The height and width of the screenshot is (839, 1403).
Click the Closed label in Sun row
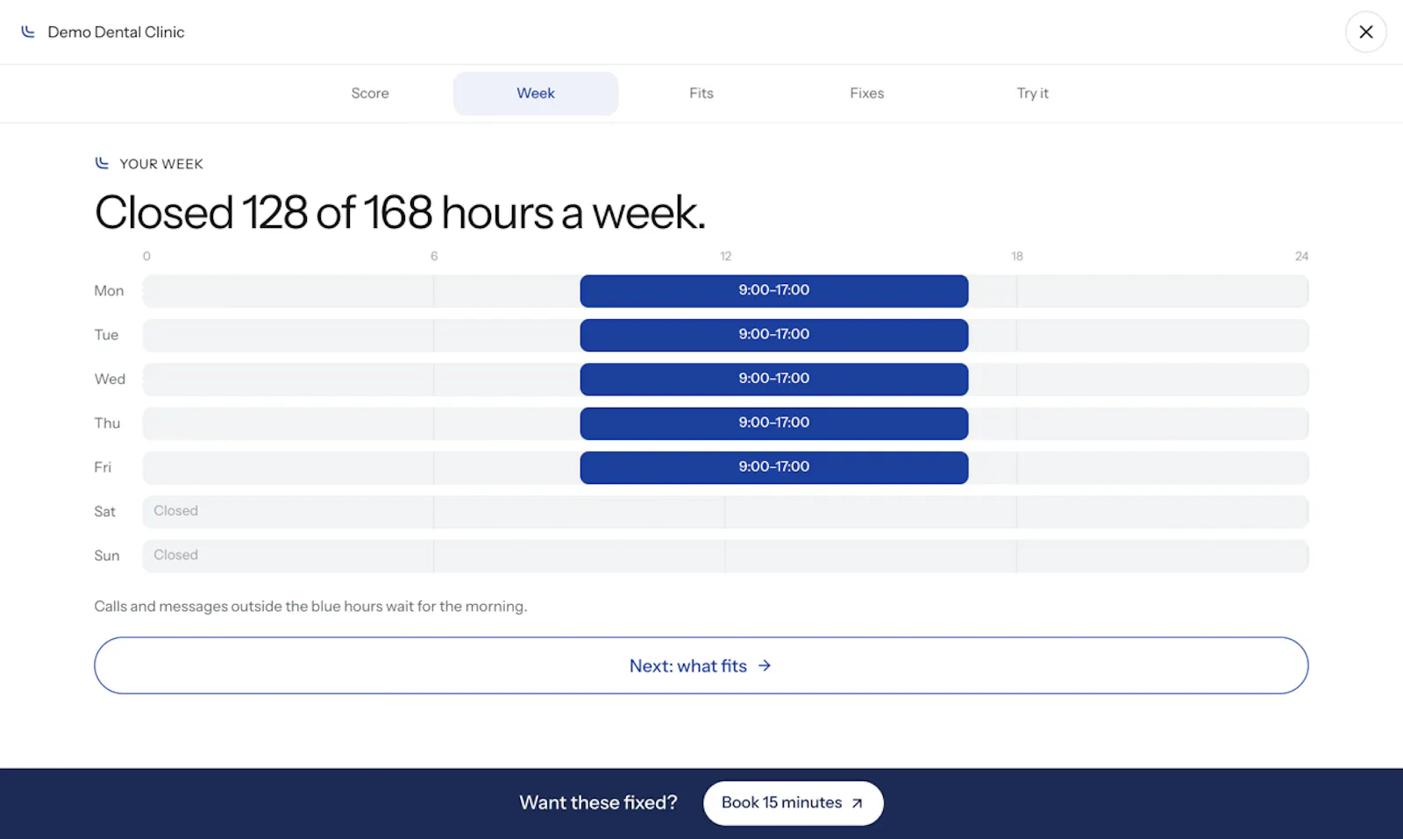point(176,555)
